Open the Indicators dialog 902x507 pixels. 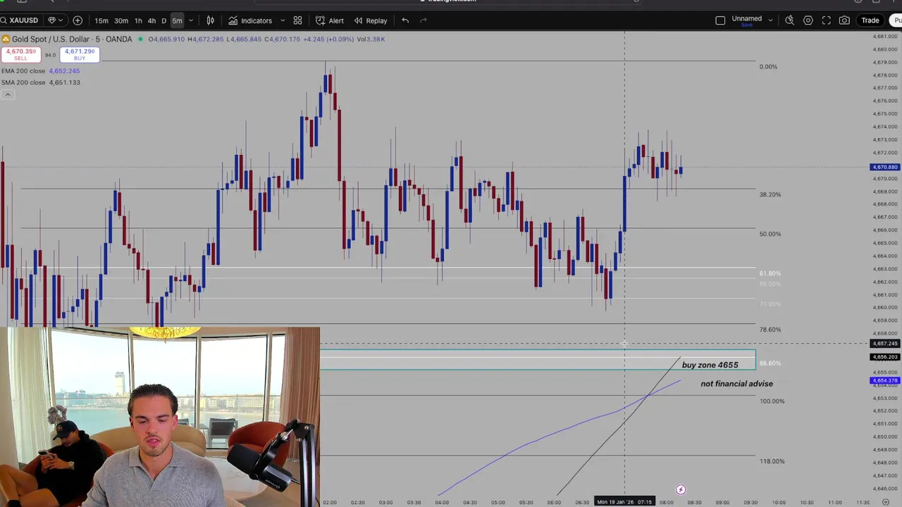[x=250, y=20]
